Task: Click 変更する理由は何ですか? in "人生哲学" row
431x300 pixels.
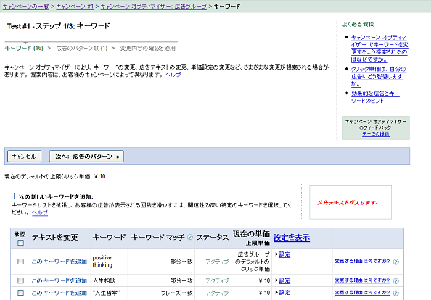Action: pyautogui.click(x=362, y=293)
